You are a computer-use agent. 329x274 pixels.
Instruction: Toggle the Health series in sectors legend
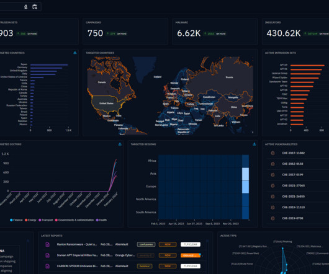pos(101,220)
